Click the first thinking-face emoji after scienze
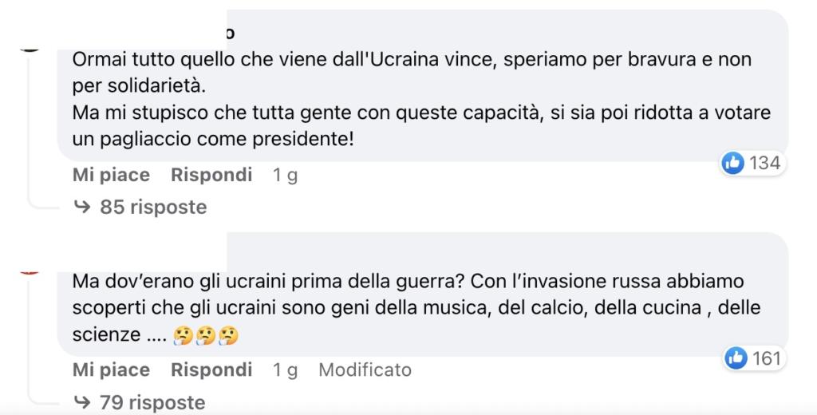 pyautogui.click(x=183, y=336)
